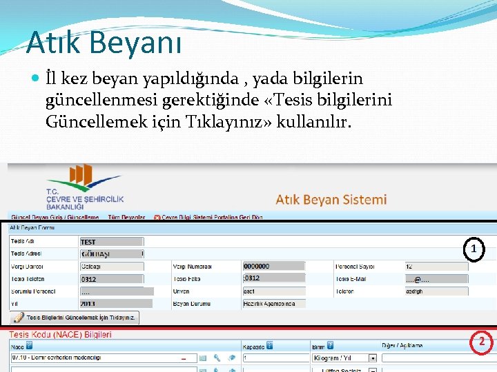497x372 pixels.
Task: Click the Personel Sayısı label
Action: coord(355,267)
